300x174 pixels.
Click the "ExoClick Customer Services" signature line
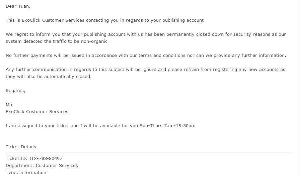click(x=37, y=112)
